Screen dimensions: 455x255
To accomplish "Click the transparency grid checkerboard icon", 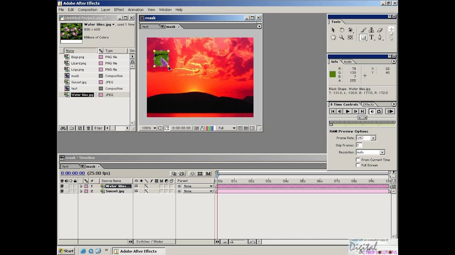I will pos(246,128).
